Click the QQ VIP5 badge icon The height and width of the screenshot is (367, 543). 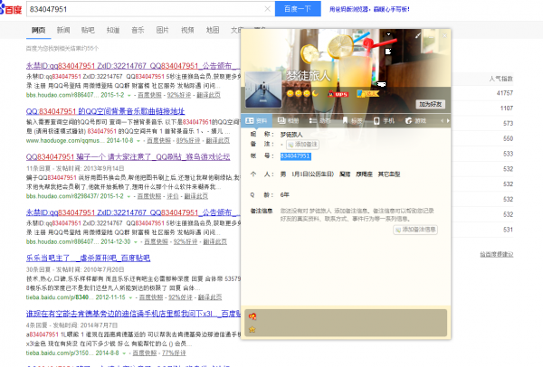[x=338, y=93]
